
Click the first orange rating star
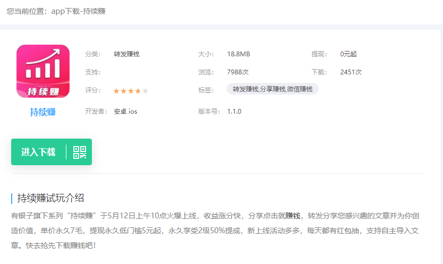(116, 91)
